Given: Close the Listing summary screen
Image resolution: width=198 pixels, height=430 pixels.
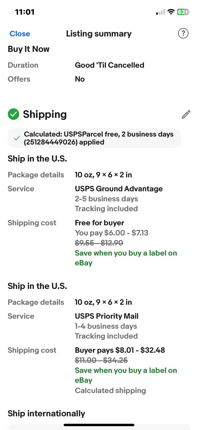Looking at the screenshot, I should (x=20, y=34).
